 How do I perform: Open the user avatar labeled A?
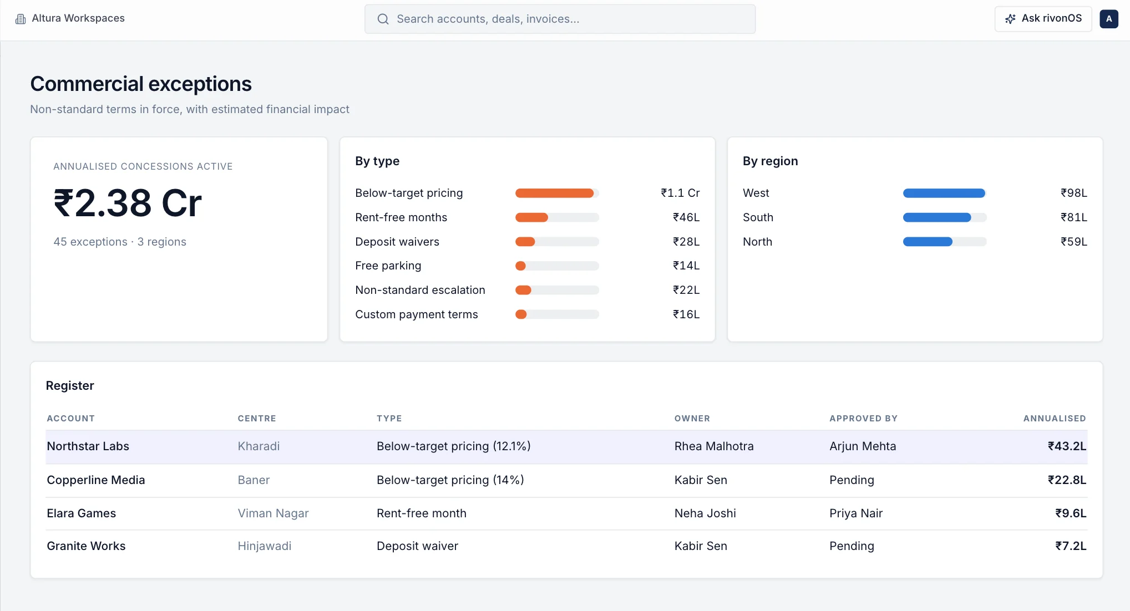[1108, 19]
